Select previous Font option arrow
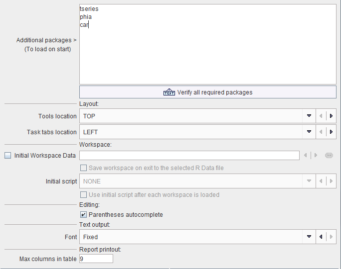Screen dimensions: 341x269 tap(321, 237)
